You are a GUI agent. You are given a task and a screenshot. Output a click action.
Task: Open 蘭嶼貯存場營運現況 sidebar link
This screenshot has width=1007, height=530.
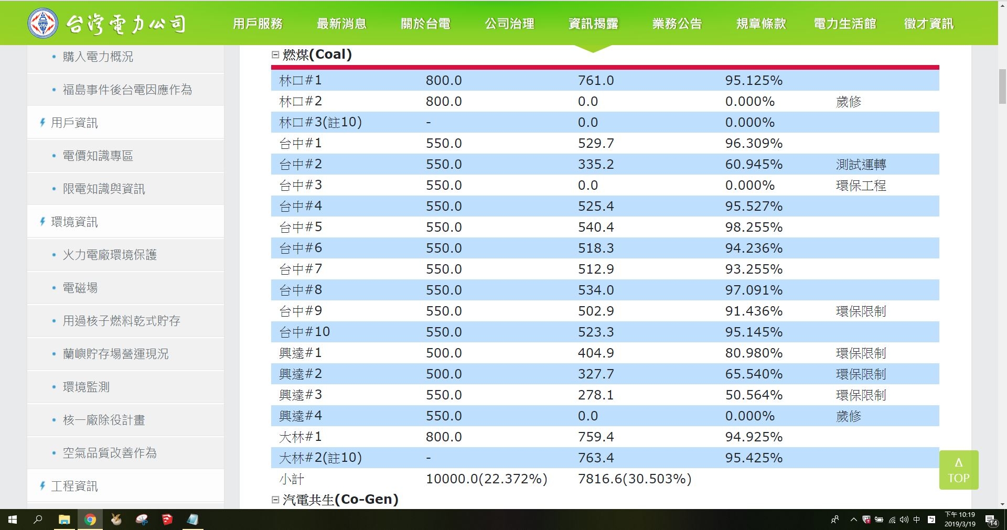pyautogui.click(x=116, y=354)
